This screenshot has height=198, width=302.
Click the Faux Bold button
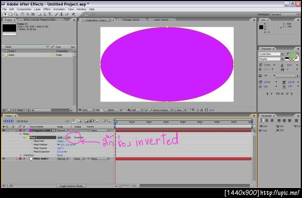(x=267, y=94)
